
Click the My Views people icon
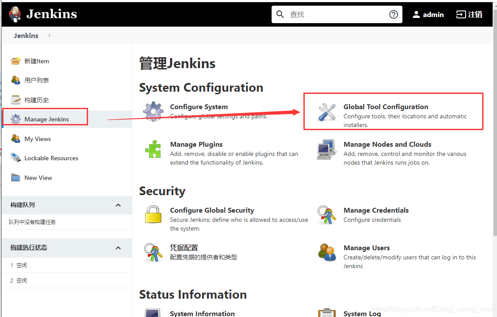pyautogui.click(x=16, y=139)
